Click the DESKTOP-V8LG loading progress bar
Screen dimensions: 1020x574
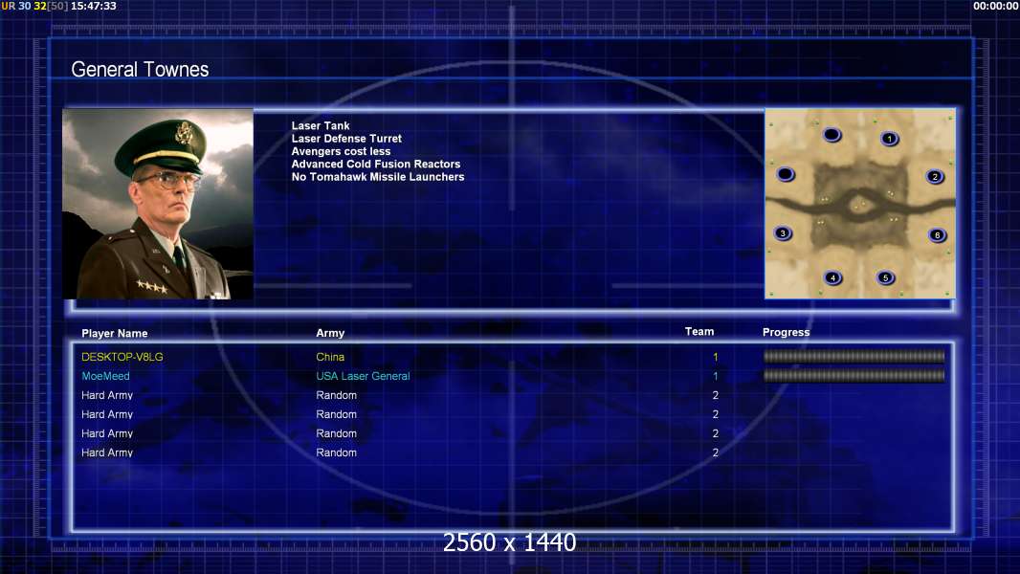click(854, 356)
